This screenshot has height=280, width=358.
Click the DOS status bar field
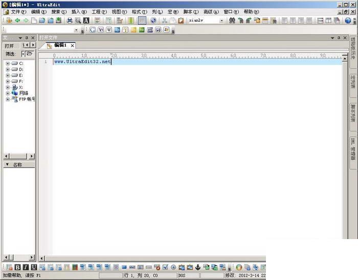188,275
